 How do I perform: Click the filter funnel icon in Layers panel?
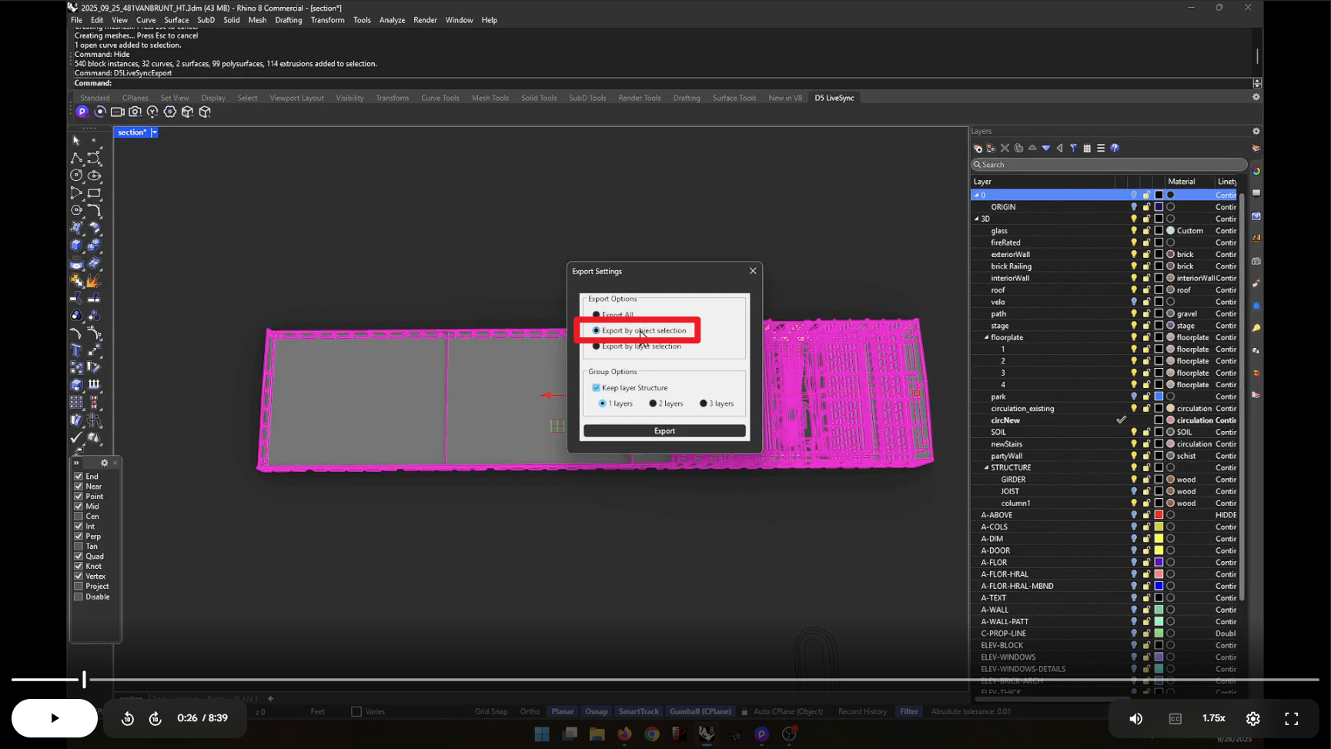[1073, 148]
